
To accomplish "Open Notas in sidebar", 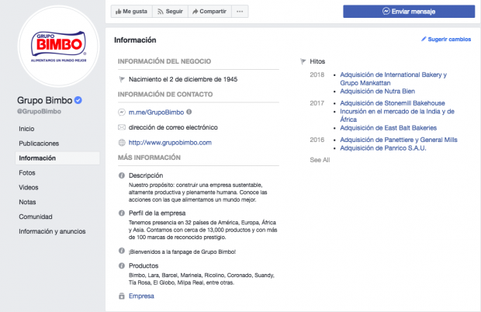I will point(27,202).
